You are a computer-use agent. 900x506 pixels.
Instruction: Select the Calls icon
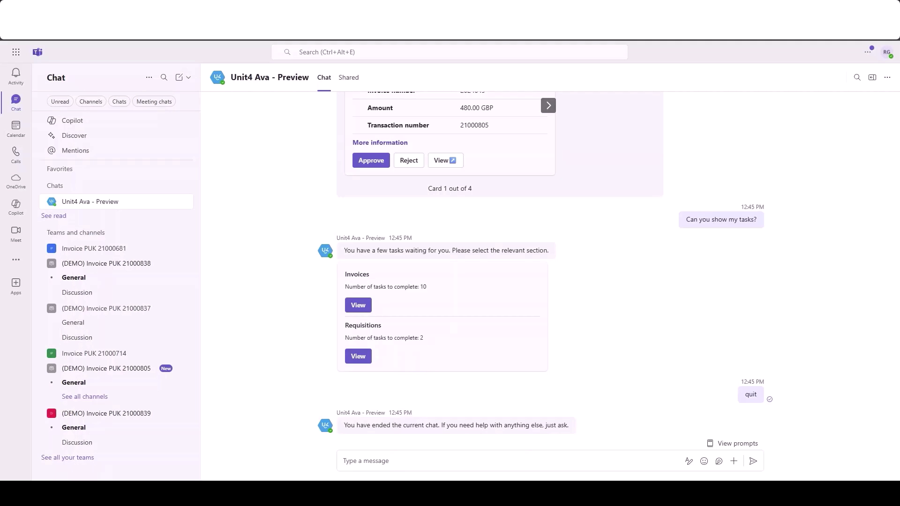click(15, 155)
